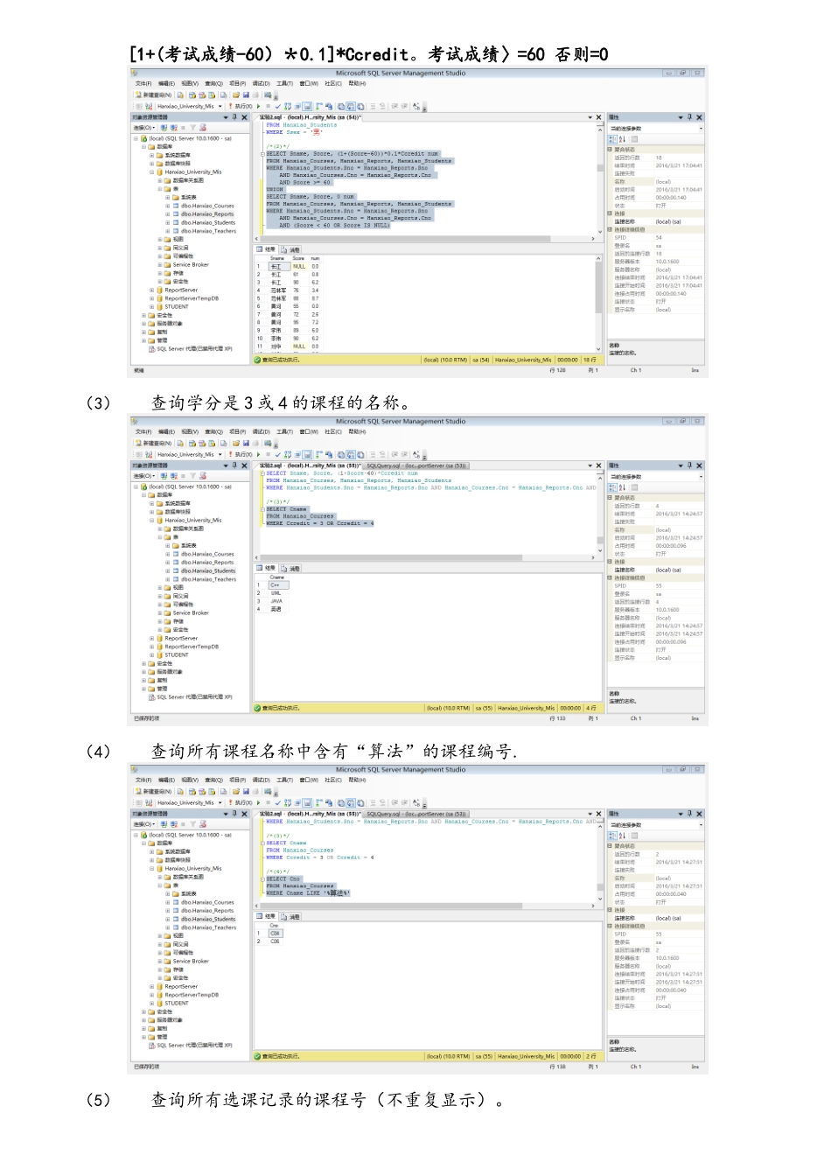Image resolution: width=831 pixels, height=1176 pixels.
Task: Expand dbo.Hanxiao_Reports node in UNION-query window tree
Action: pos(168,214)
